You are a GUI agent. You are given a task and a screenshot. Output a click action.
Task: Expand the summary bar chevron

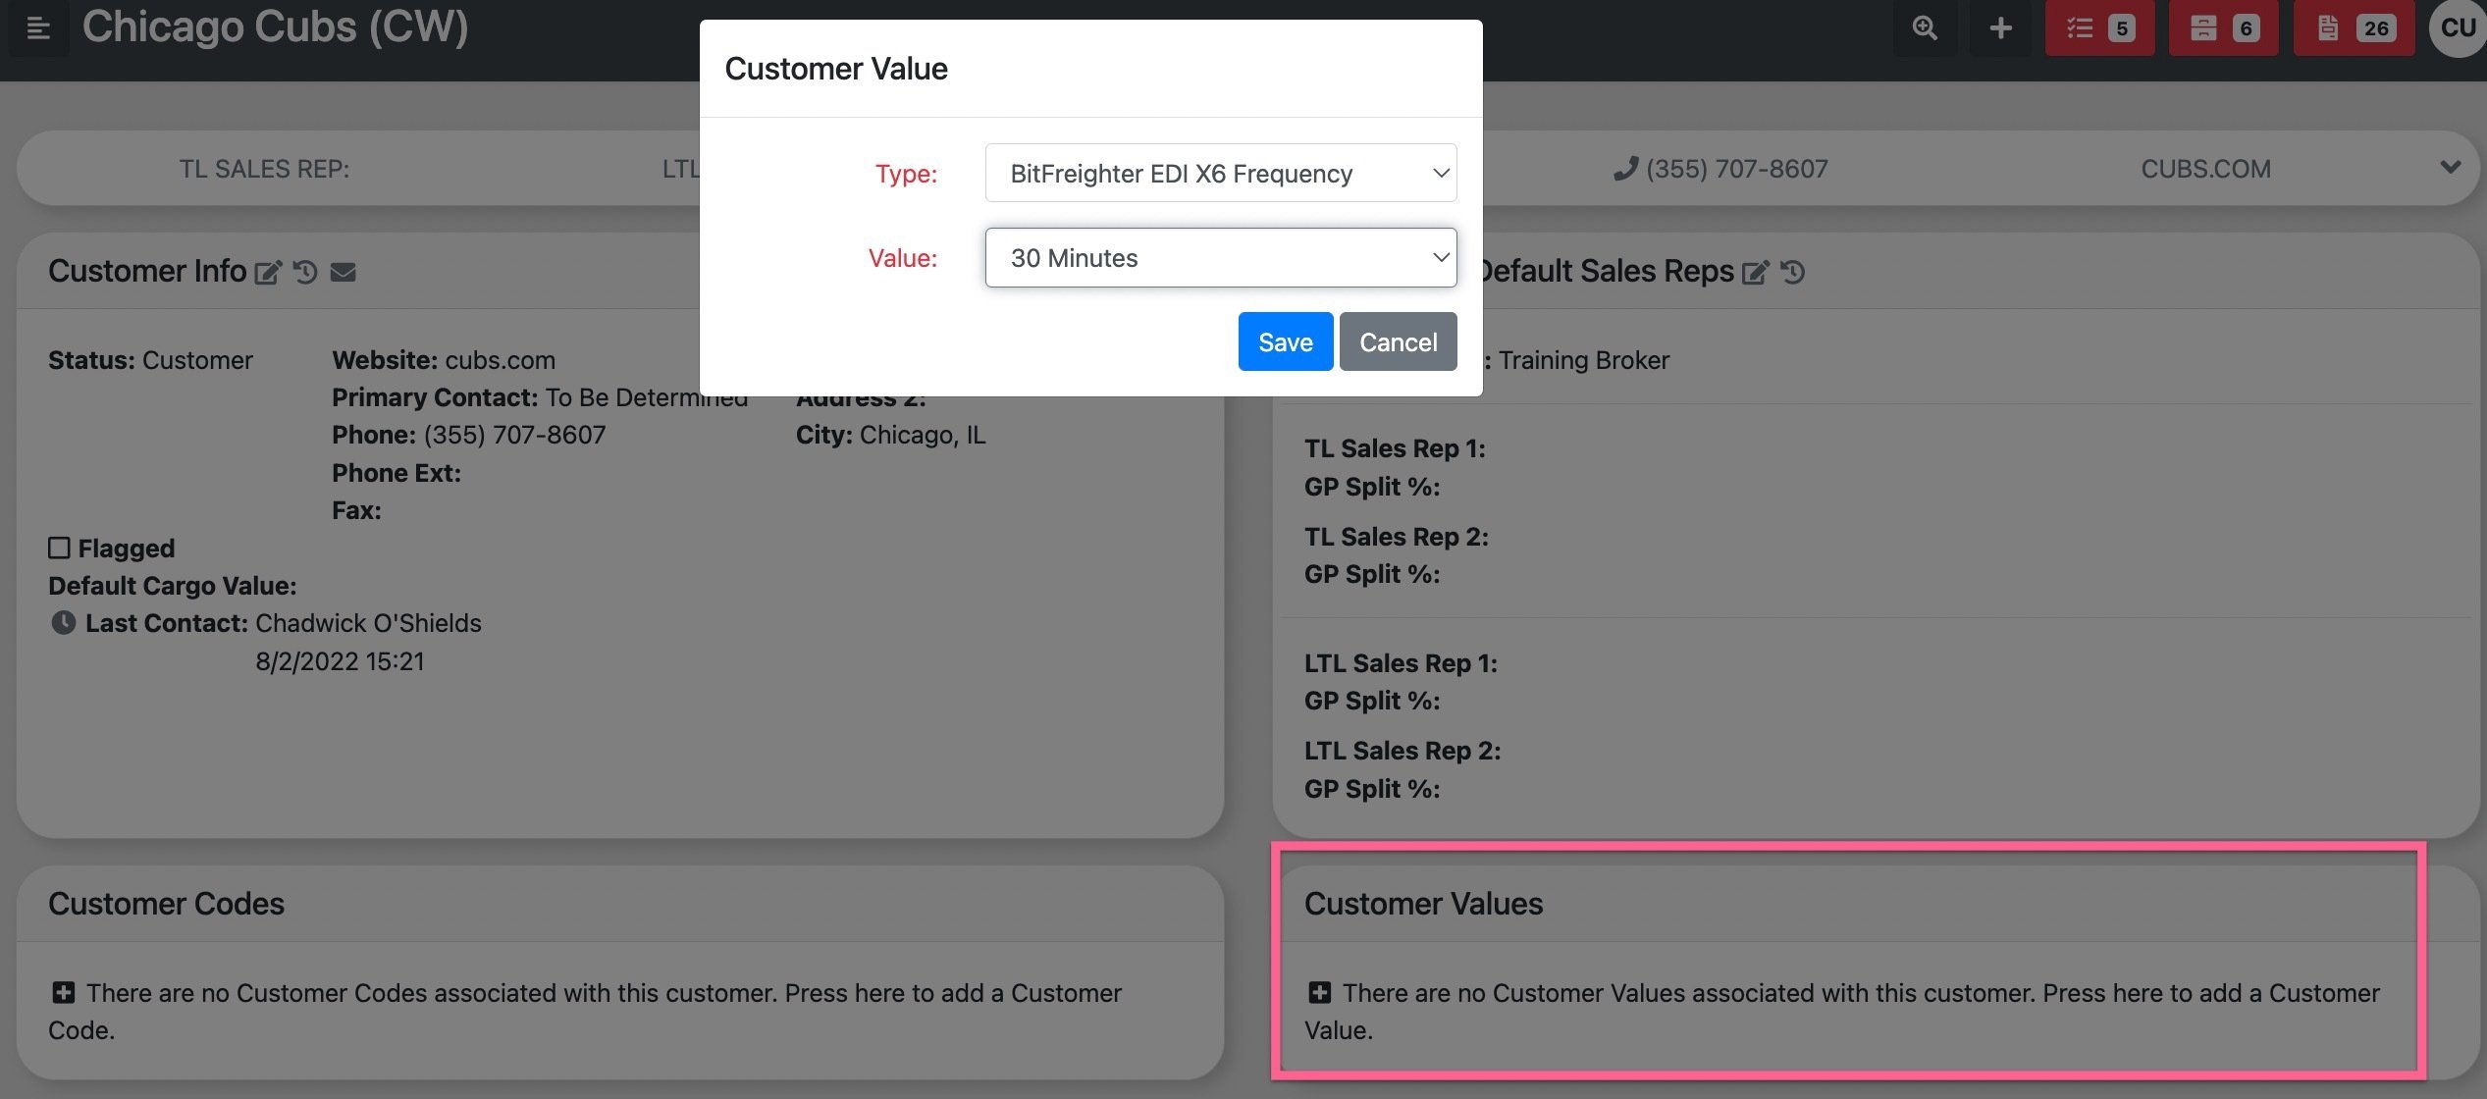[2450, 168]
